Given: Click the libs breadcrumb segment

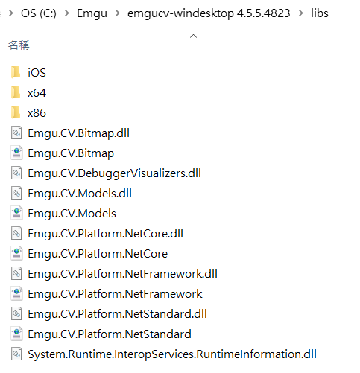Looking at the screenshot, I should (x=320, y=13).
